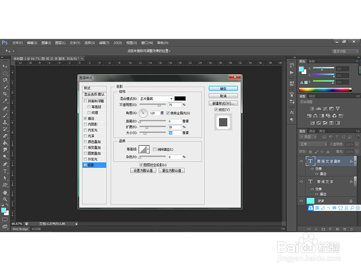Select the Path Selection tool

(x=5, y=178)
